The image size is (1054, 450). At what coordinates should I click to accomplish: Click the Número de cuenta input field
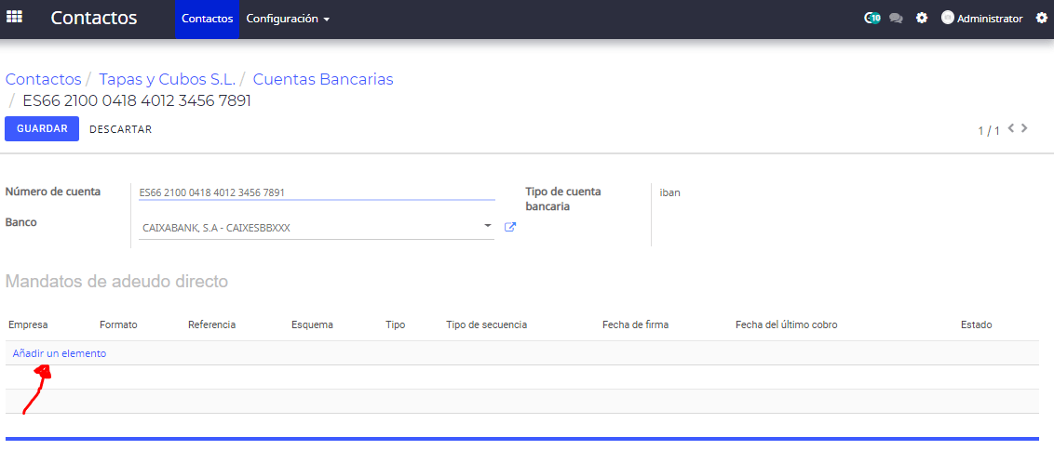click(x=317, y=192)
